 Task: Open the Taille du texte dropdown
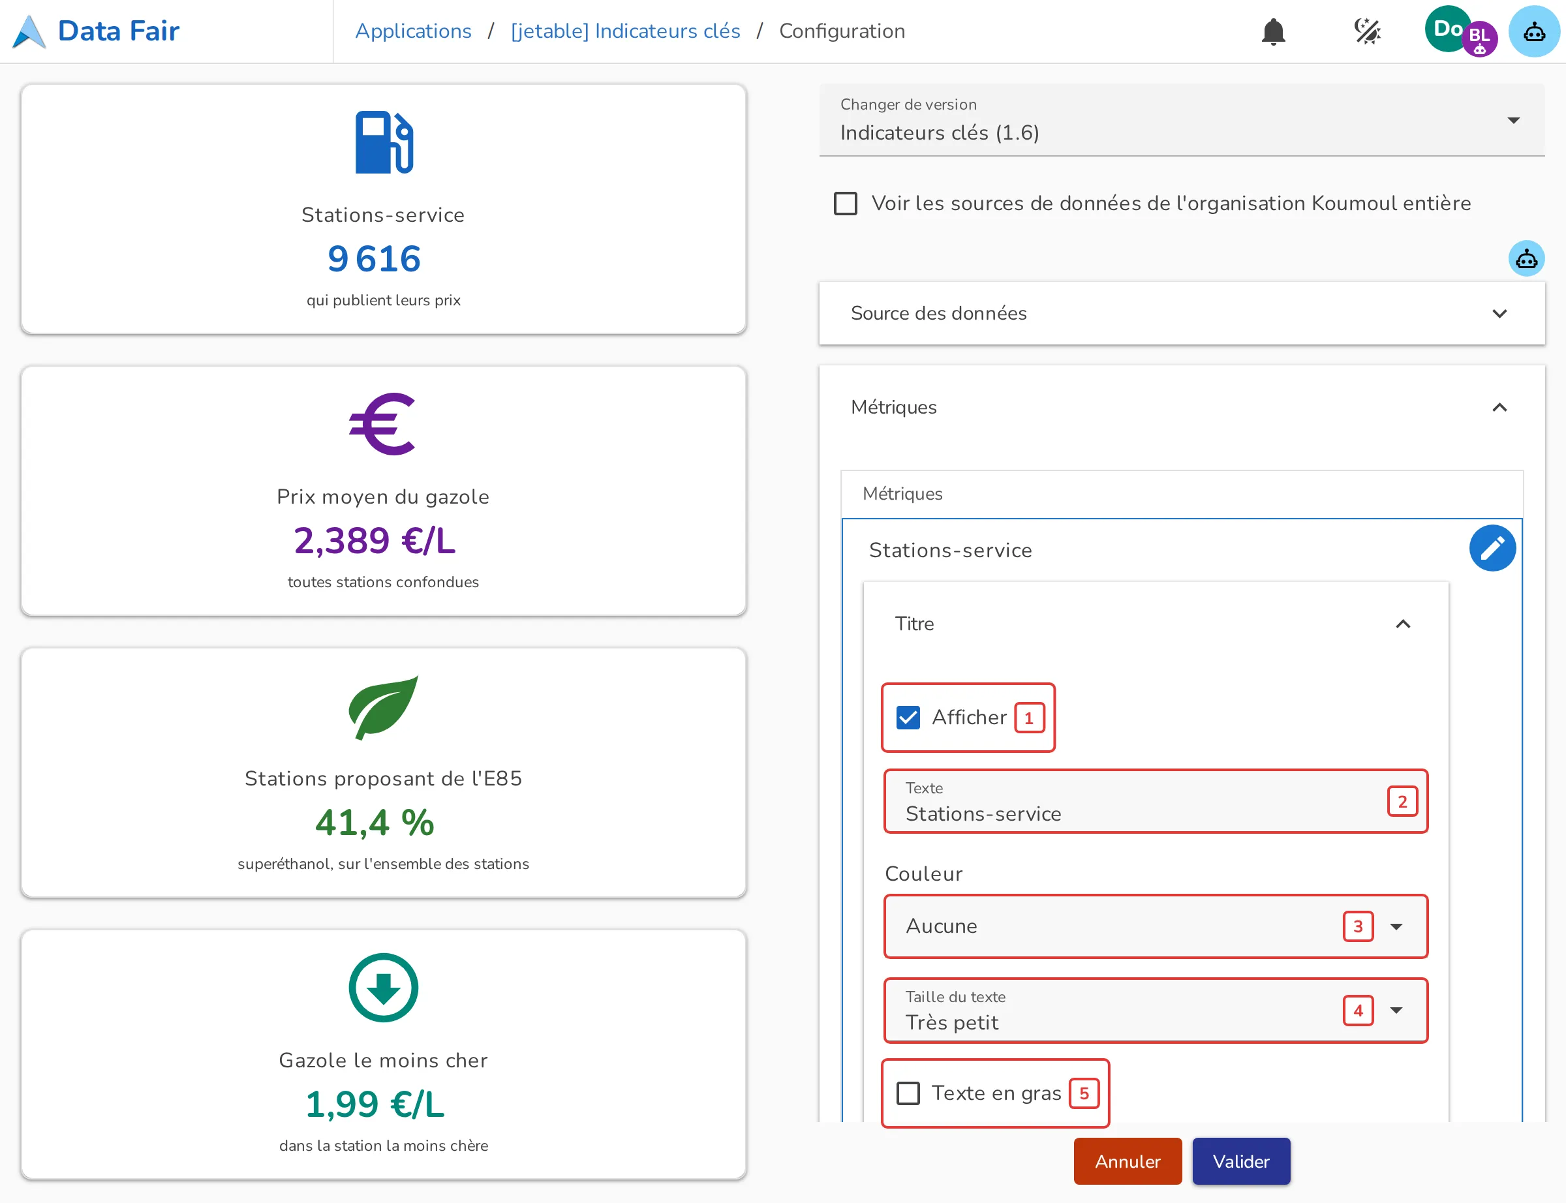coord(1156,1011)
